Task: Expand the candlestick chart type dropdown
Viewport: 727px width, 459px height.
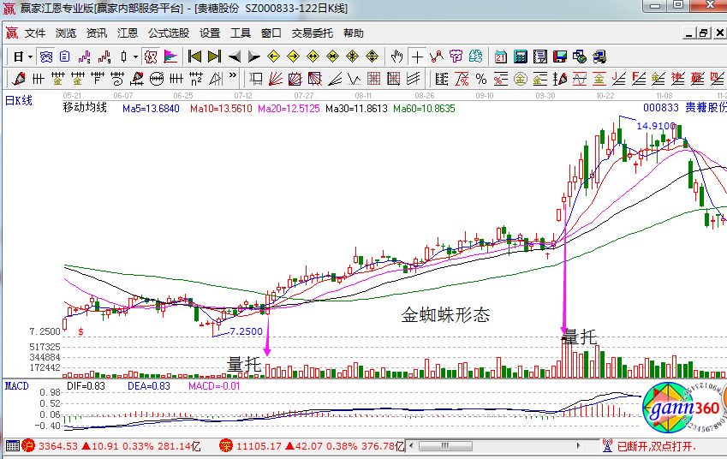Action: pos(135,57)
